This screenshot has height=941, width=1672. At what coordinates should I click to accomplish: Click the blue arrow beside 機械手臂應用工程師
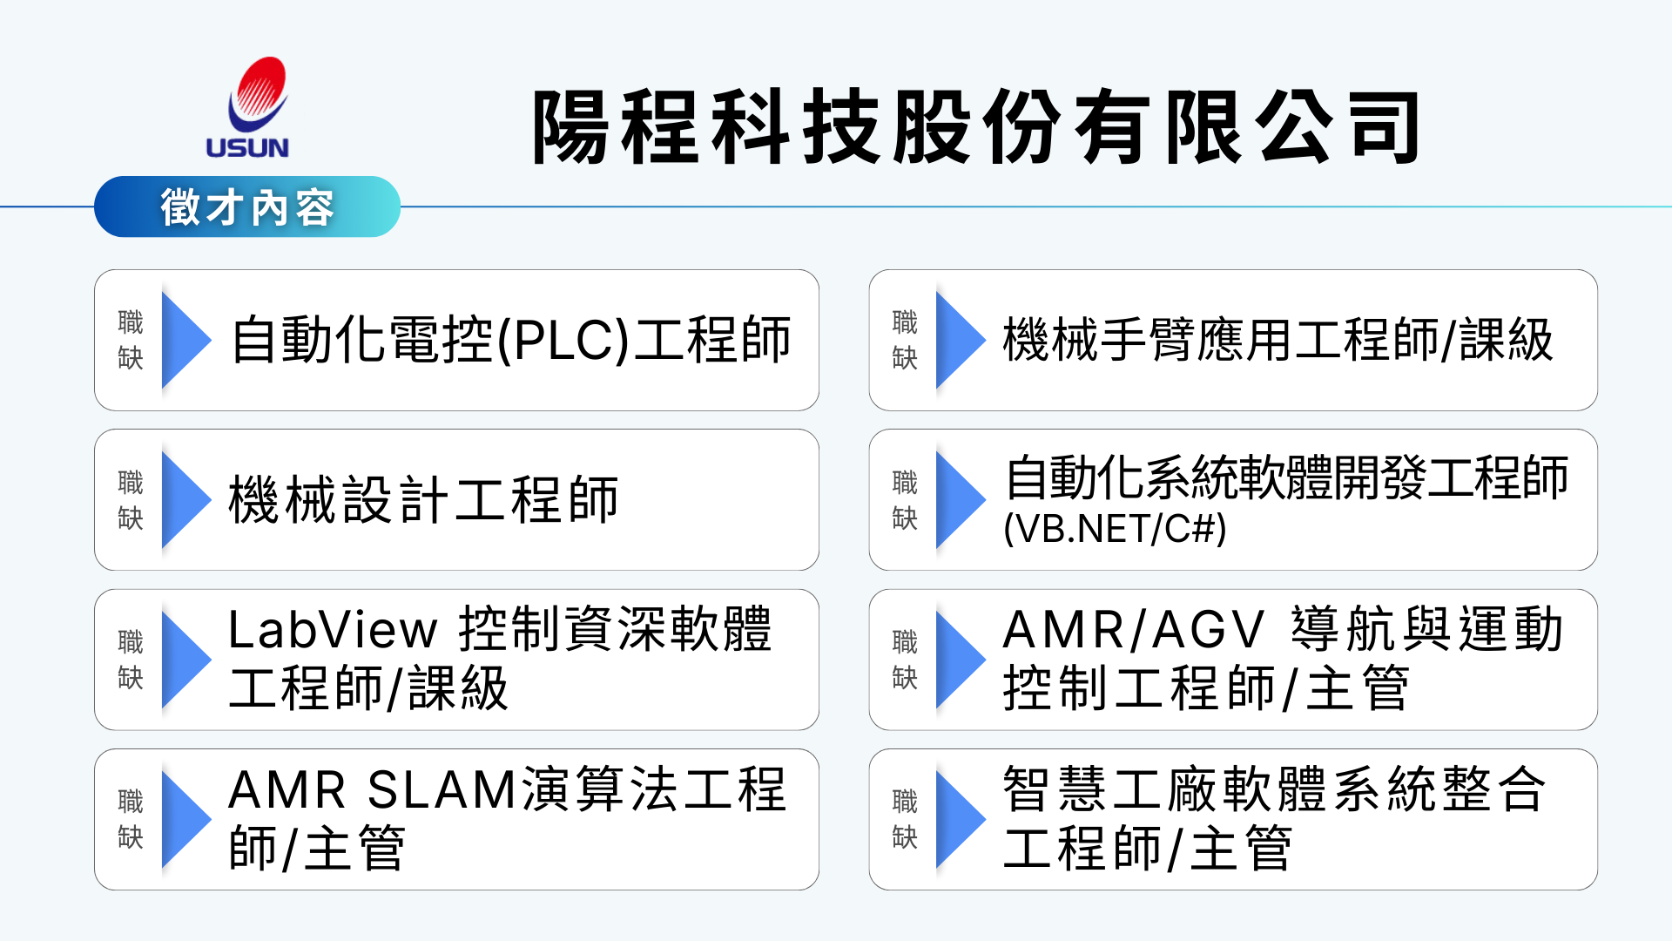pyautogui.click(x=958, y=340)
